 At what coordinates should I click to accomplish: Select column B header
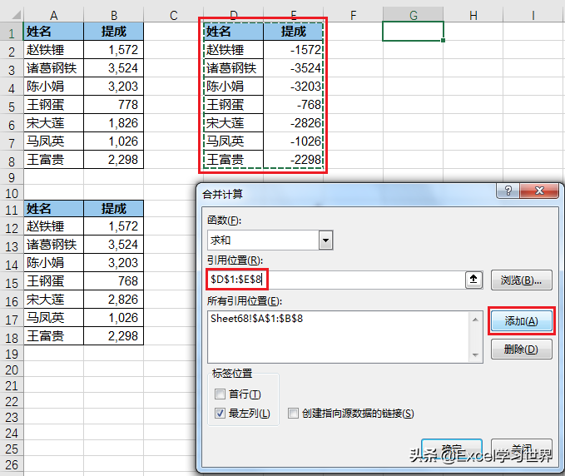pos(113,15)
